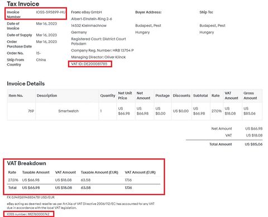Select summary Net Amount value US $66.98
Viewport: 268px width, 217px height.
(x=253, y=129)
